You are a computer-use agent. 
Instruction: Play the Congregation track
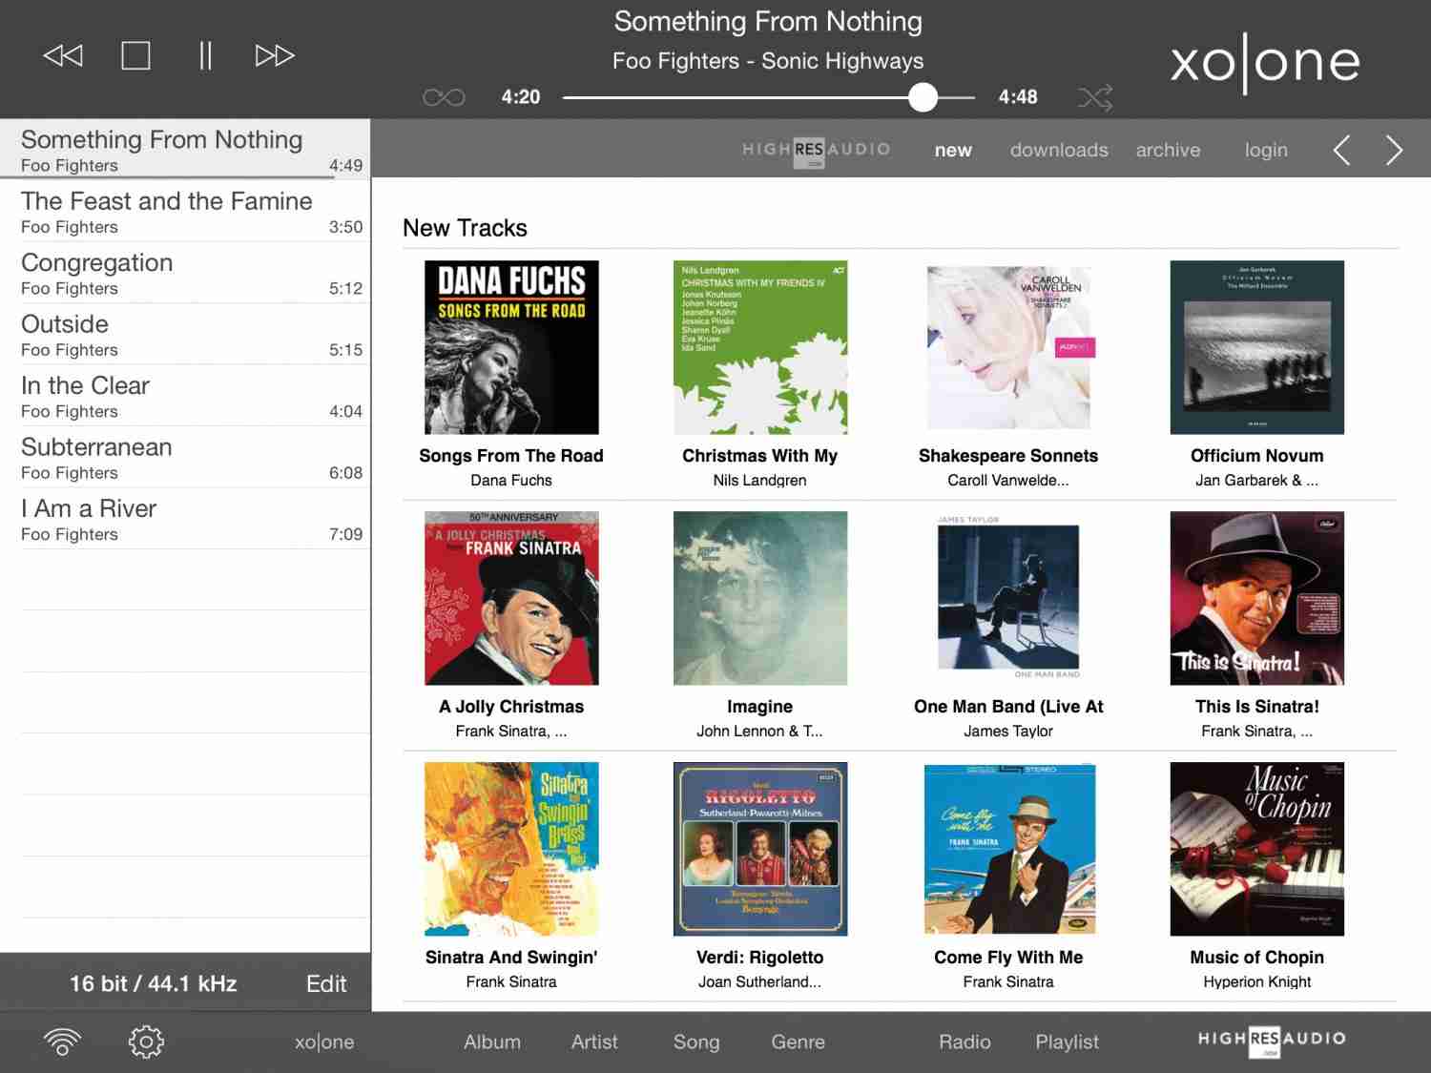185,273
